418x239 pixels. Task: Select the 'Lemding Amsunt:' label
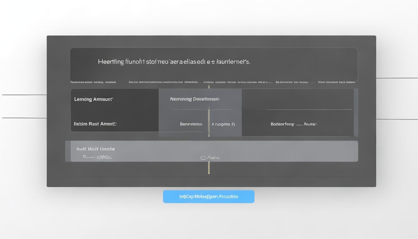pyautogui.click(x=94, y=99)
